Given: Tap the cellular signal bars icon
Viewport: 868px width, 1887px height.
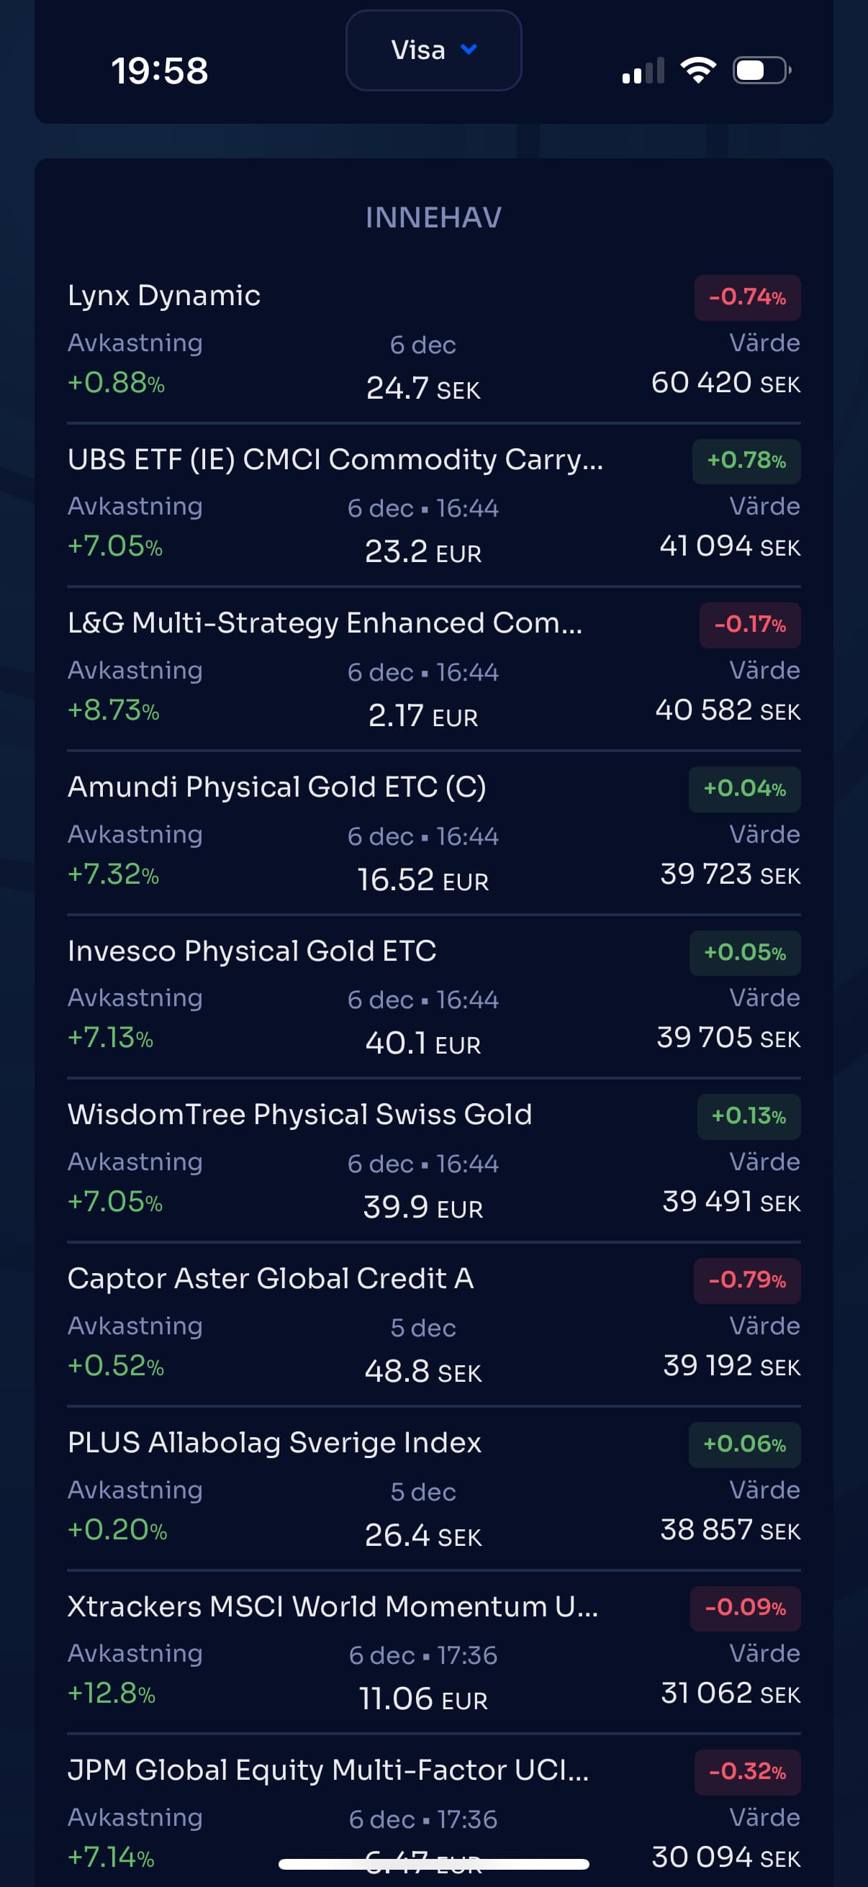Looking at the screenshot, I should [x=643, y=71].
